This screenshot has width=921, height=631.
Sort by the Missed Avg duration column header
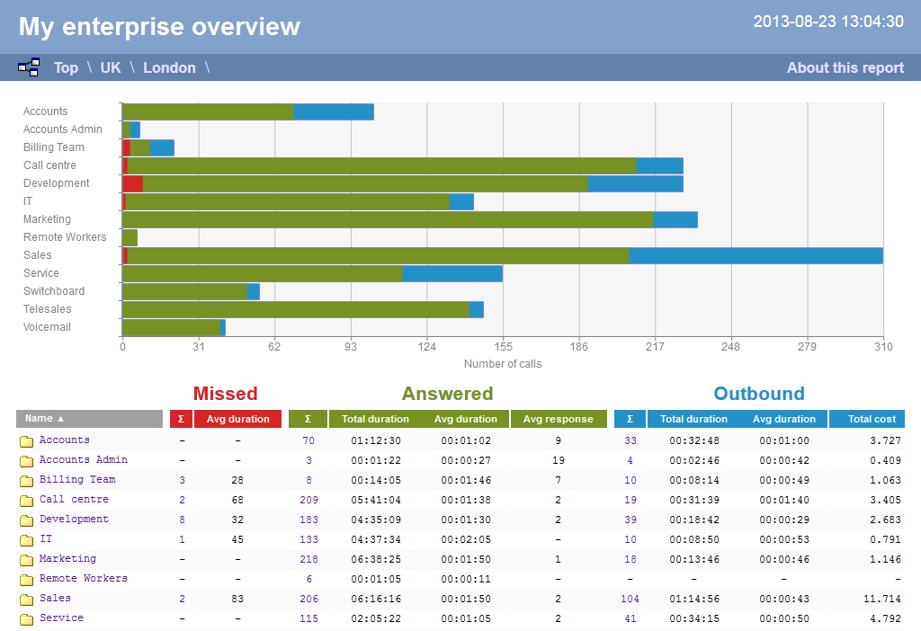tap(237, 419)
